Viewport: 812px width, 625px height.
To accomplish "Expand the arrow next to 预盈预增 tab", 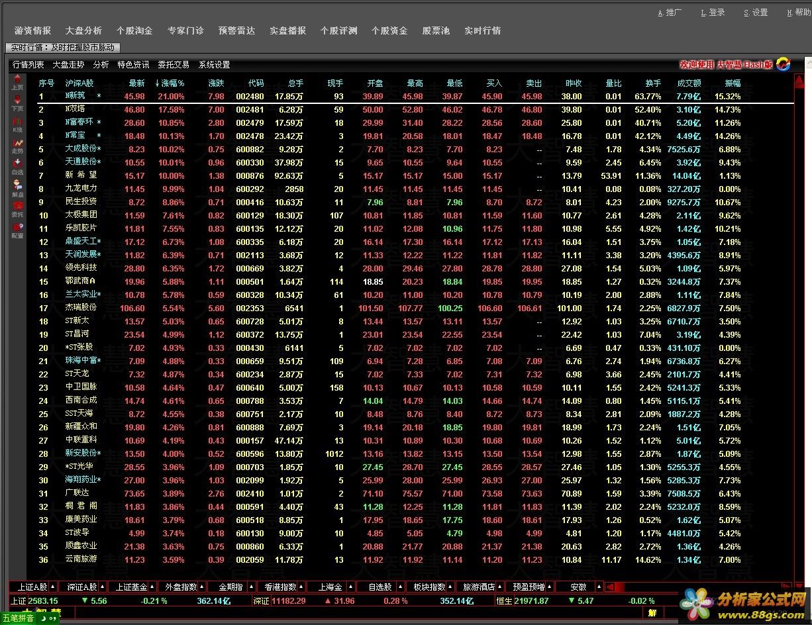I will click(550, 587).
